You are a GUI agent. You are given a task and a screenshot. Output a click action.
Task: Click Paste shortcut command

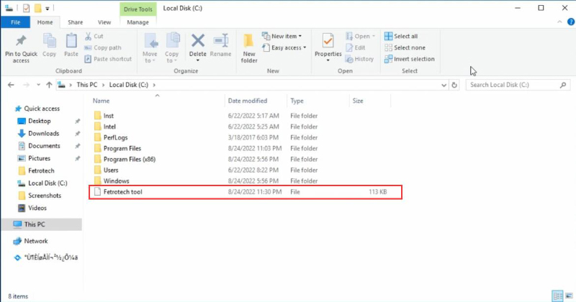coord(108,59)
